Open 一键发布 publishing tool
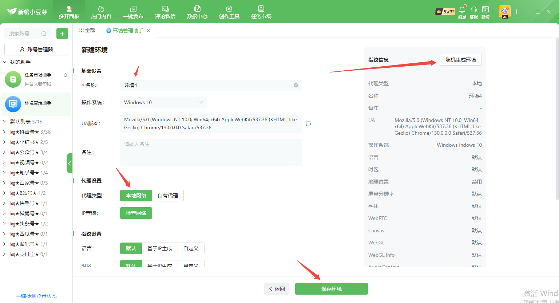The image size is (559, 303). coord(133,12)
